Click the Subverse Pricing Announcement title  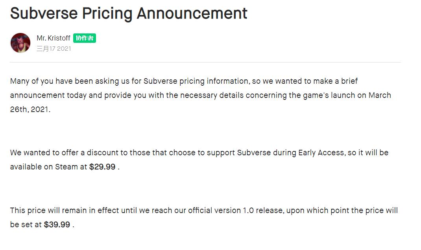point(129,13)
